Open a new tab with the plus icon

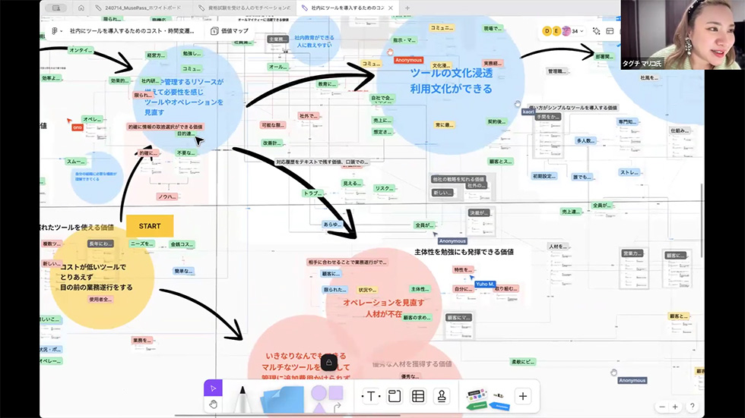point(407,8)
